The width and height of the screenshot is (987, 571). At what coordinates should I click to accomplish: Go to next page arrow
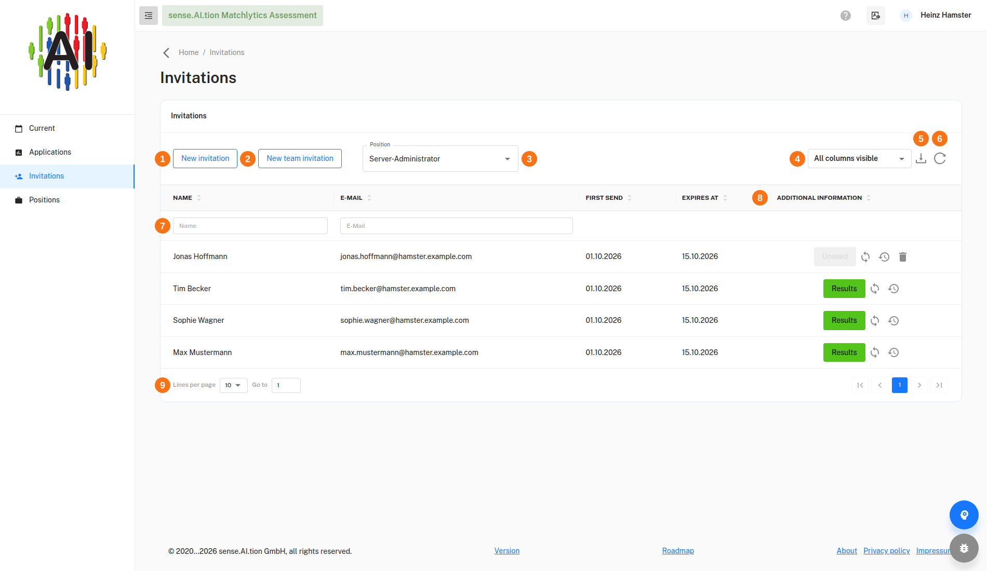coord(919,385)
